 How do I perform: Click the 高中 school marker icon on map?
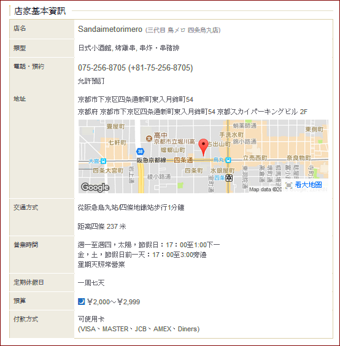pos(149,139)
